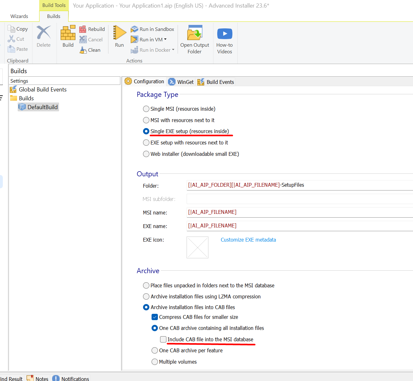Click the Copy icon in Clipboard group
Viewport: 413px width, 381px height.
click(11, 29)
